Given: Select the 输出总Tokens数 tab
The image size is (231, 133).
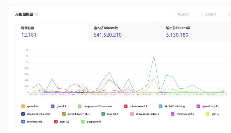Looking at the screenshot, I should coord(196,32).
